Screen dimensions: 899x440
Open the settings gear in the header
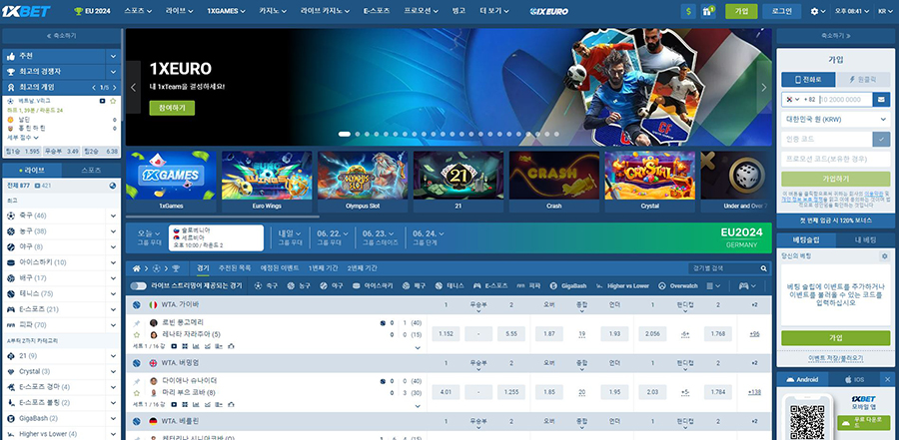click(x=815, y=11)
